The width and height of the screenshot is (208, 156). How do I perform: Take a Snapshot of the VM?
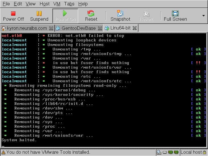click(x=120, y=16)
